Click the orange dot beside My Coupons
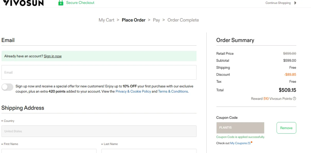 [251, 142]
